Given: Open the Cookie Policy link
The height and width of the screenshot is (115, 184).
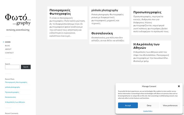Looking at the screenshot, I should [x=148, y=111].
